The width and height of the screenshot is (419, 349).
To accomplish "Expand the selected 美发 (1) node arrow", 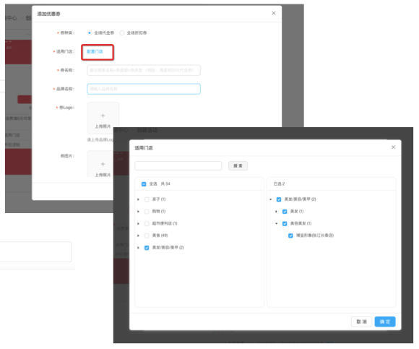I will point(277,212).
